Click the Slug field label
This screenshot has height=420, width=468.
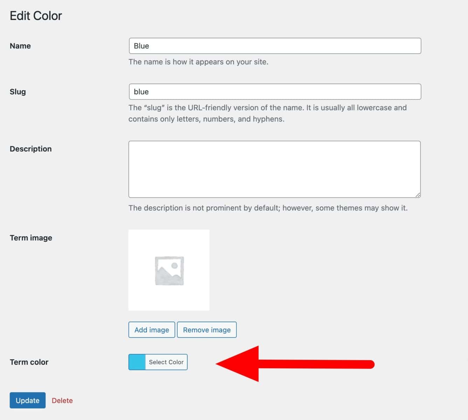point(18,92)
